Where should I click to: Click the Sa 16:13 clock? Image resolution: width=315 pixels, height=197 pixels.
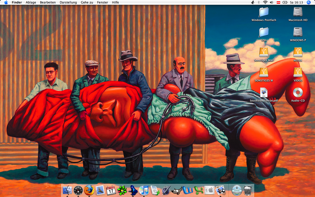[296, 2]
